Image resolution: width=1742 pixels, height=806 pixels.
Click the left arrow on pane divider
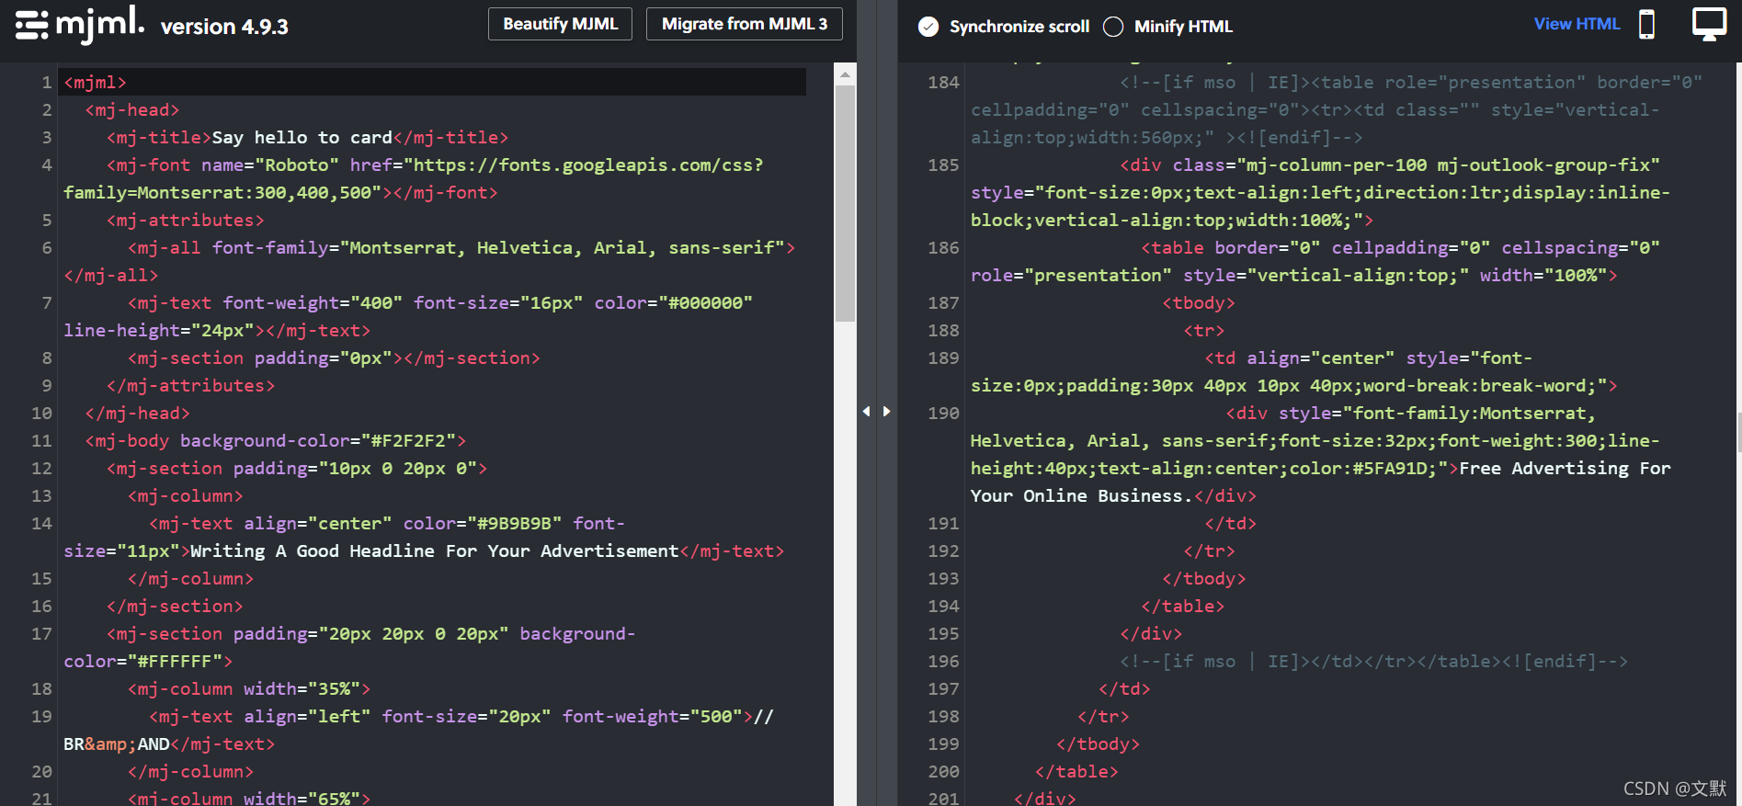pyautogui.click(x=866, y=411)
